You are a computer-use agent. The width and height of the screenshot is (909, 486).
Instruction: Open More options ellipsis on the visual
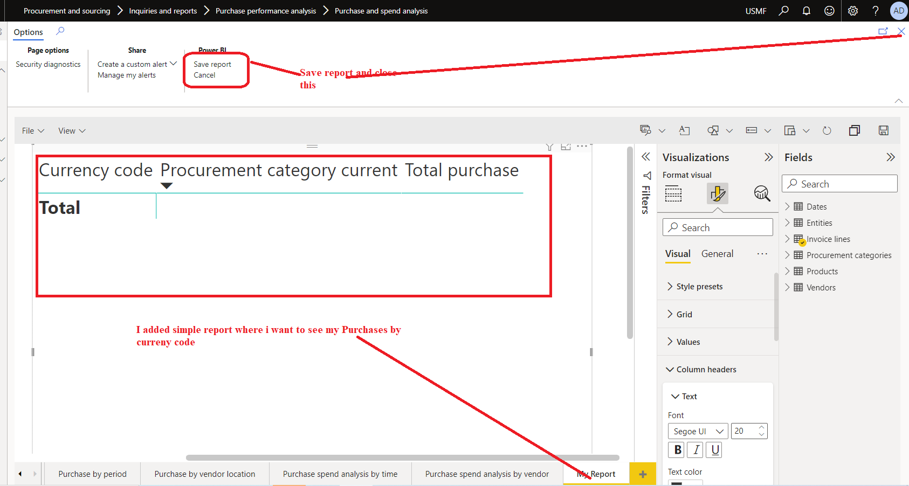click(x=582, y=146)
